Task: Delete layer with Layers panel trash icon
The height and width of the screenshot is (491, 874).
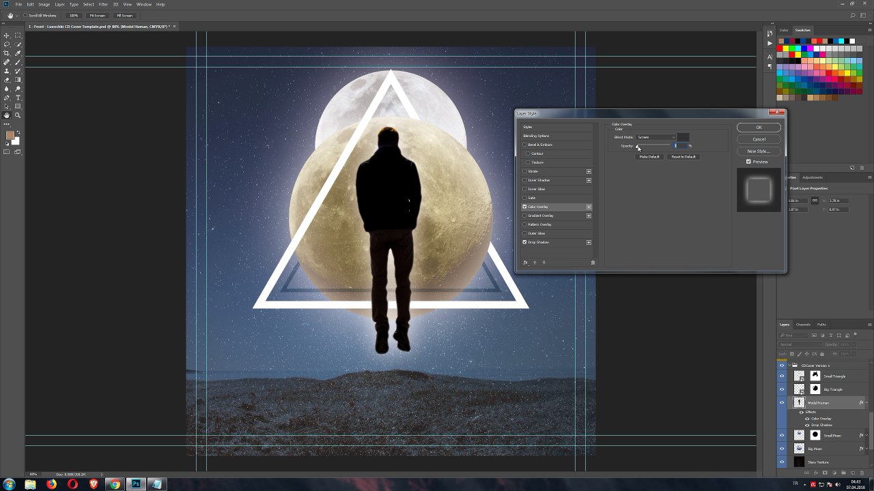Action: click(x=862, y=473)
